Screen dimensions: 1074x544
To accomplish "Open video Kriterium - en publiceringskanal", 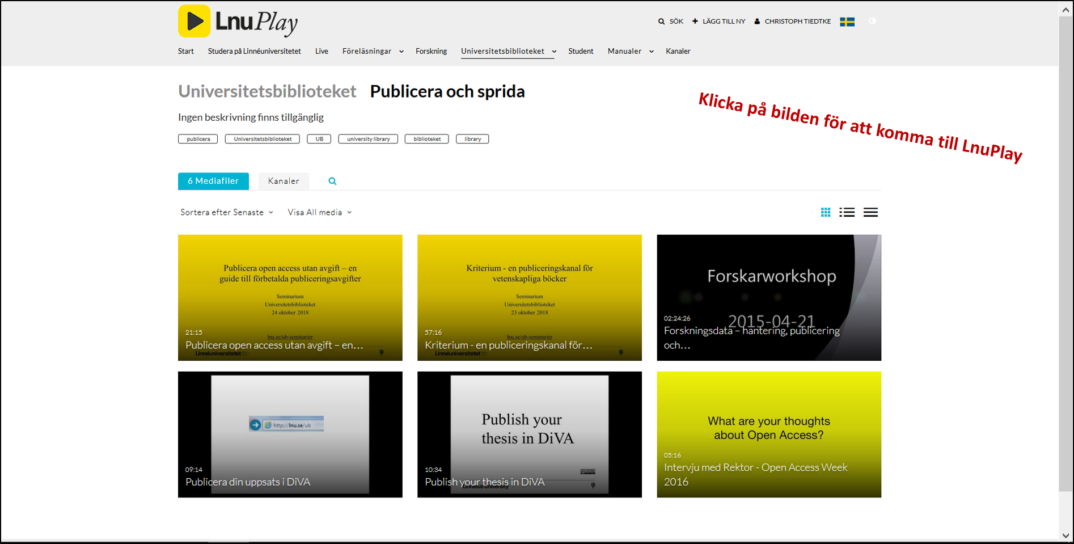I will [530, 298].
